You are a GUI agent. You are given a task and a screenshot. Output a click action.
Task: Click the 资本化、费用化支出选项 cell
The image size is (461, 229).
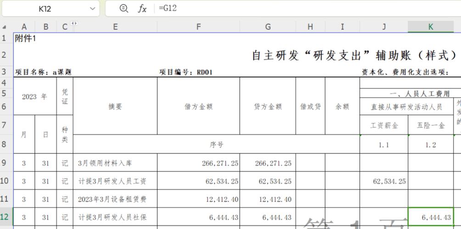point(405,72)
